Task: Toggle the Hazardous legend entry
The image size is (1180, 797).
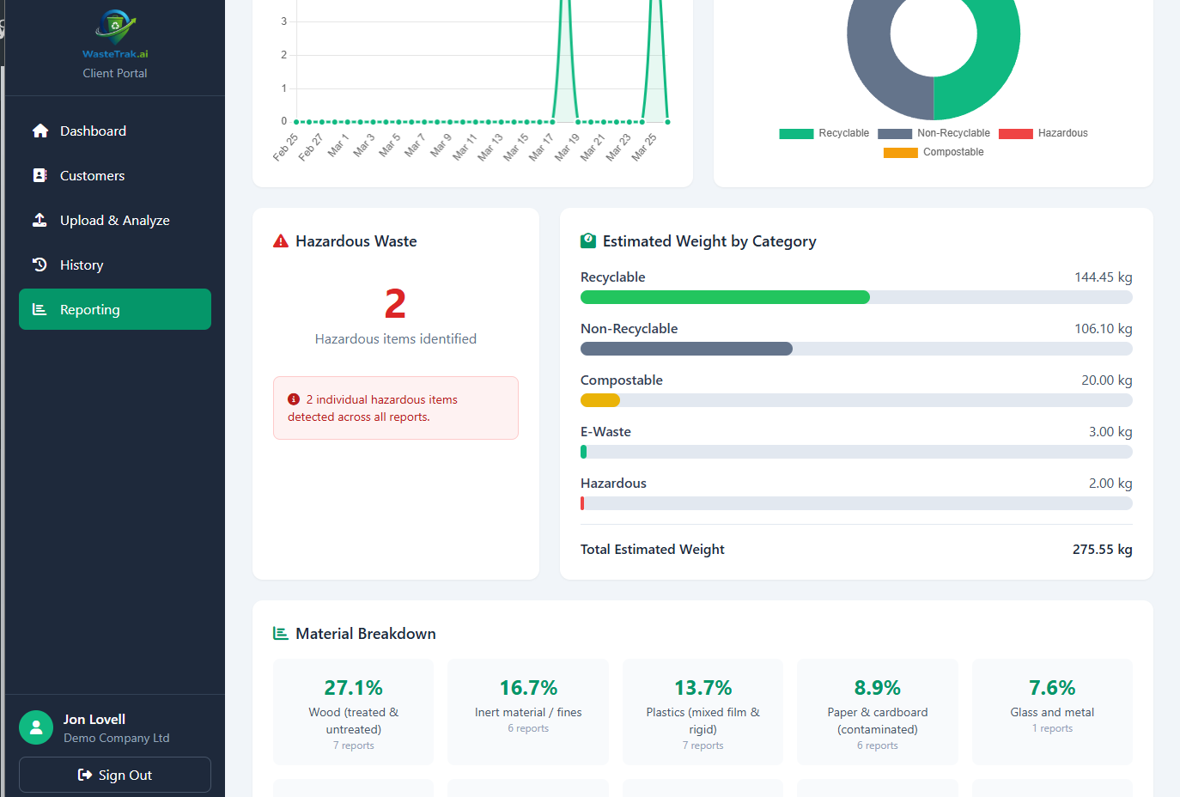Action: pos(1043,133)
